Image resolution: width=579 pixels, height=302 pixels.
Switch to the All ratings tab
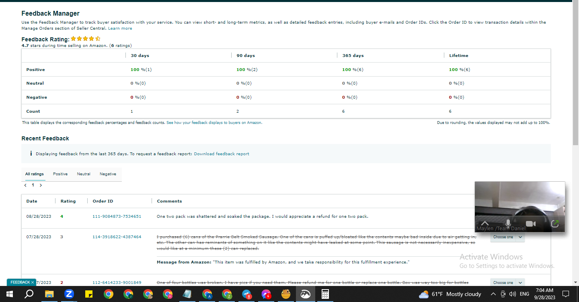click(34, 174)
